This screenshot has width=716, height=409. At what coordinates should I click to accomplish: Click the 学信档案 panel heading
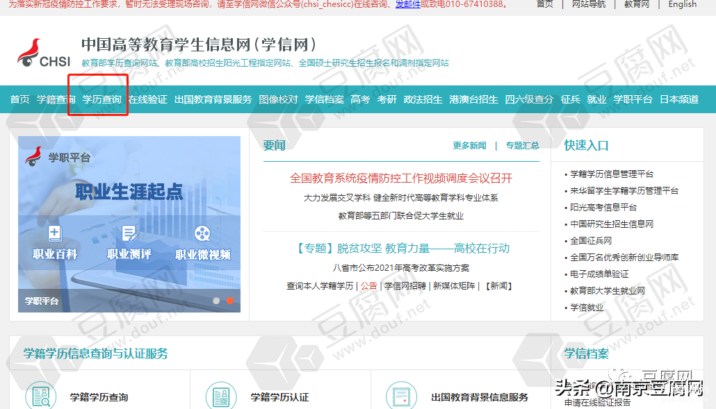click(x=586, y=353)
